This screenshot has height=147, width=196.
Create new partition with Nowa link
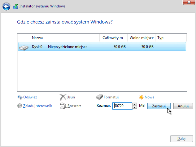point(149,97)
